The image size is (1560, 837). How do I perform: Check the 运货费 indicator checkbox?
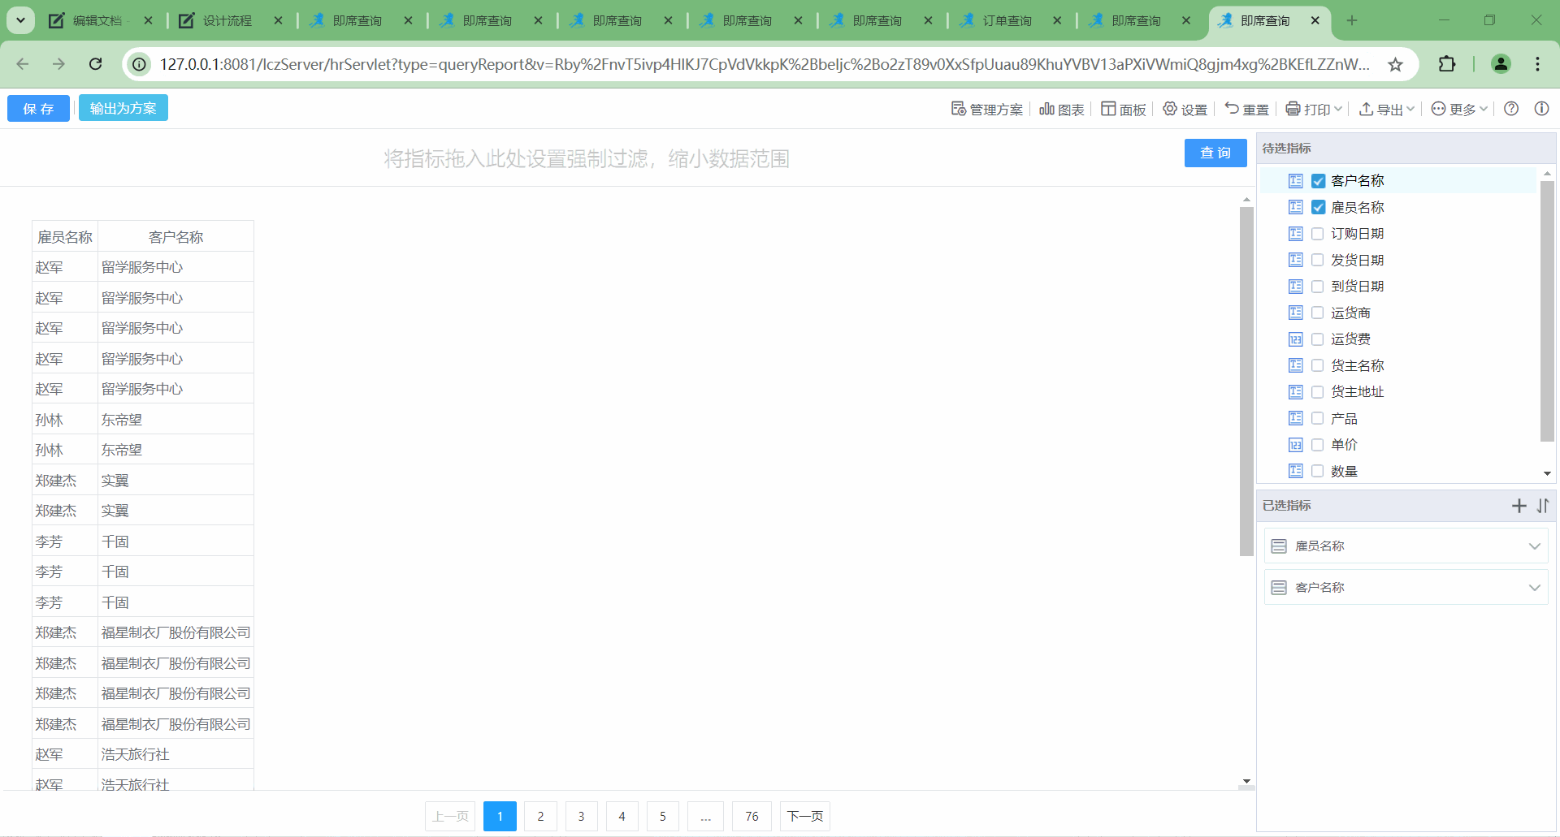tap(1318, 339)
